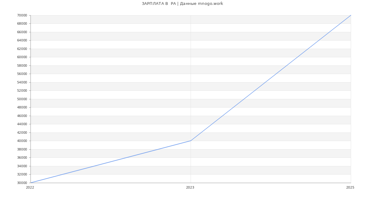Screen dimensions: 366x198
Task: Click the 50000 y-axis label
Action: (22, 99)
